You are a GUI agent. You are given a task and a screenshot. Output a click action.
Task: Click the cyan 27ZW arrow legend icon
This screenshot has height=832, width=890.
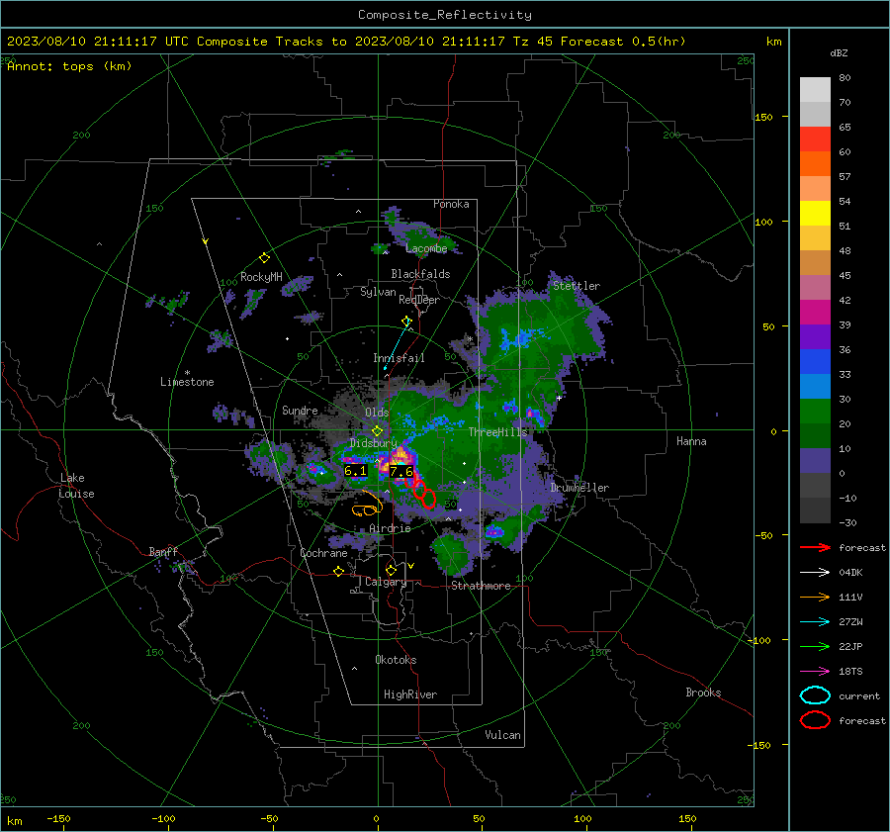[815, 622]
